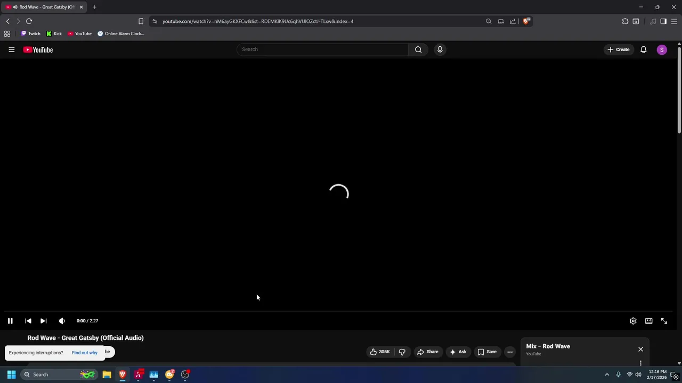Open File Explorer from the taskbar

[x=107, y=374]
